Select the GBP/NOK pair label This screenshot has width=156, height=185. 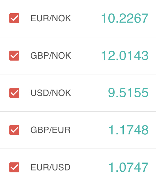(x=51, y=55)
